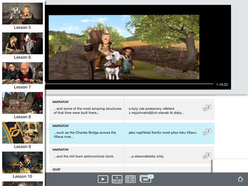
Task: Add 'Charles Bridge' line to flashcards
Action: (x=207, y=132)
